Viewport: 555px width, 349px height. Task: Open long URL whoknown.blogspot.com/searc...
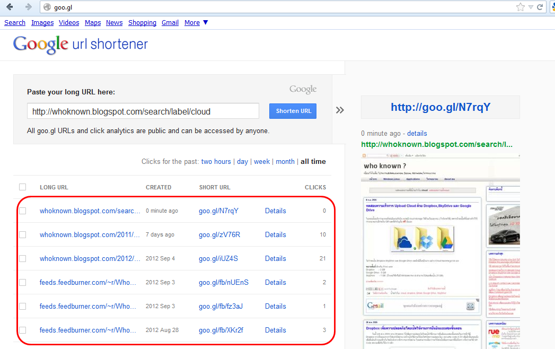(90, 211)
